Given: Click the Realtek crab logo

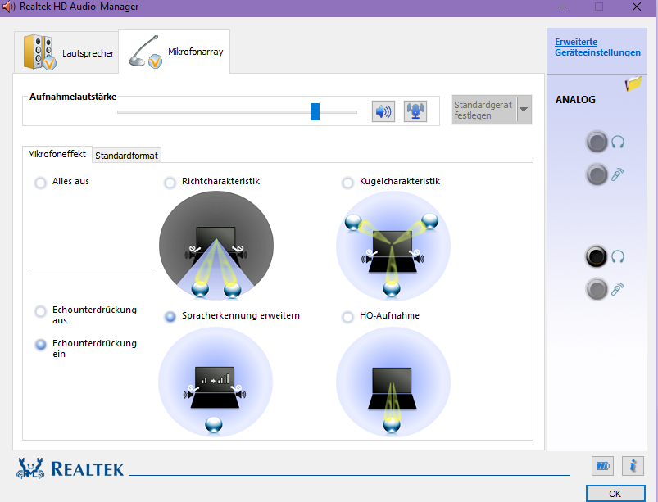Looking at the screenshot, I should click(30, 468).
